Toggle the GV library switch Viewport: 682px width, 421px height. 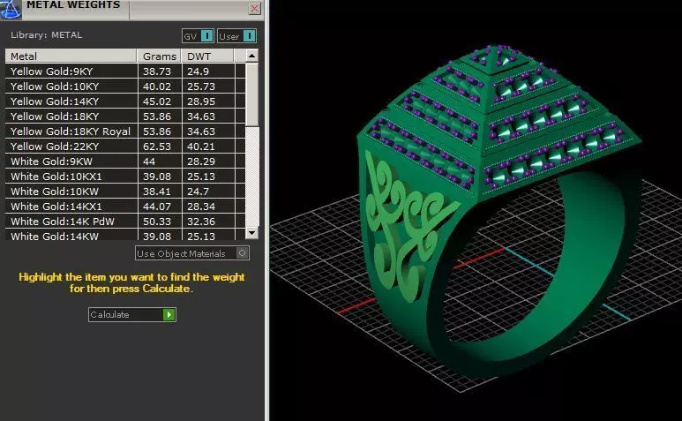coord(198,36)
